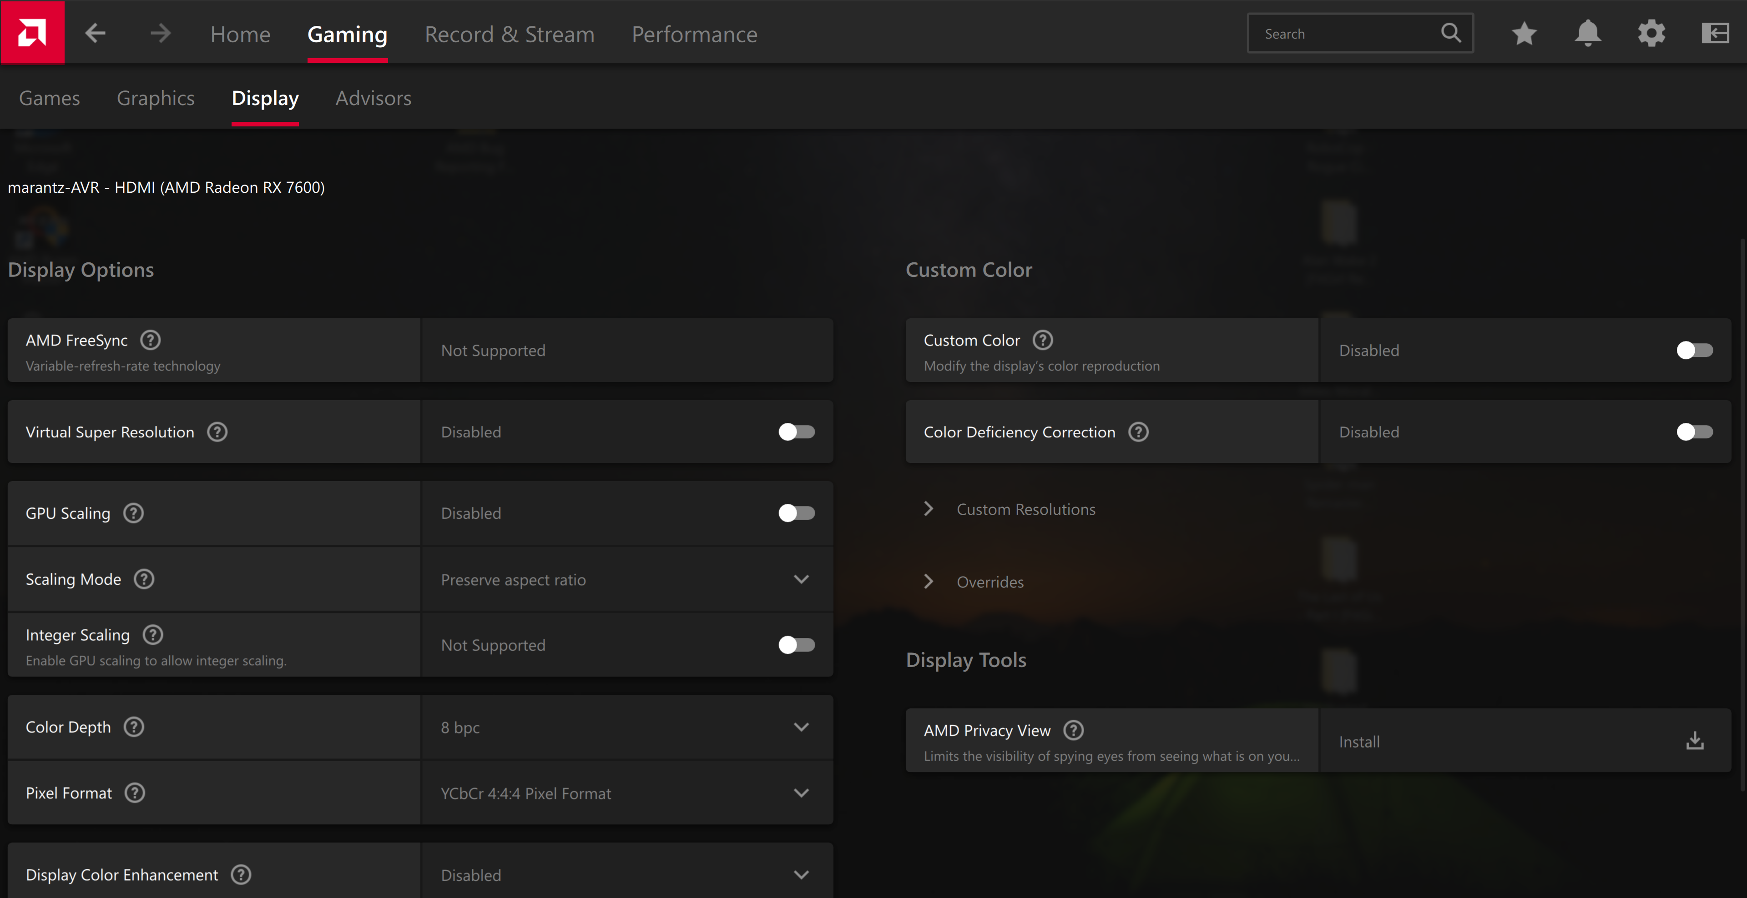Viewport: 1747px width, 898px height.
Task: Open settings gear icon
Action: pos(1651,33)
